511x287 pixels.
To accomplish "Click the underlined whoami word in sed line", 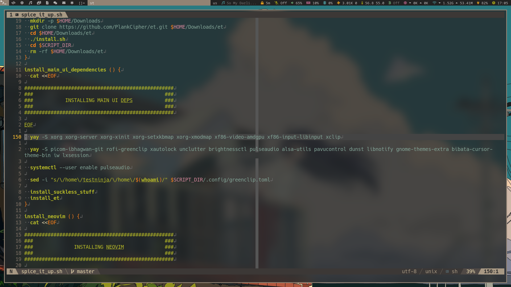I will click(150, 180).
